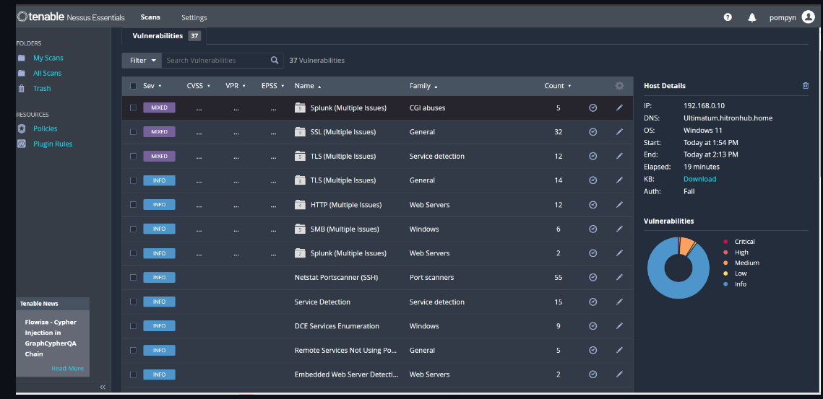Sort by the CVSS column

tap(199, 86)
